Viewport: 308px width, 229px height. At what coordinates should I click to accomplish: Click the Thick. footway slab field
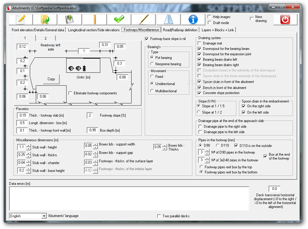coord(23,115)
